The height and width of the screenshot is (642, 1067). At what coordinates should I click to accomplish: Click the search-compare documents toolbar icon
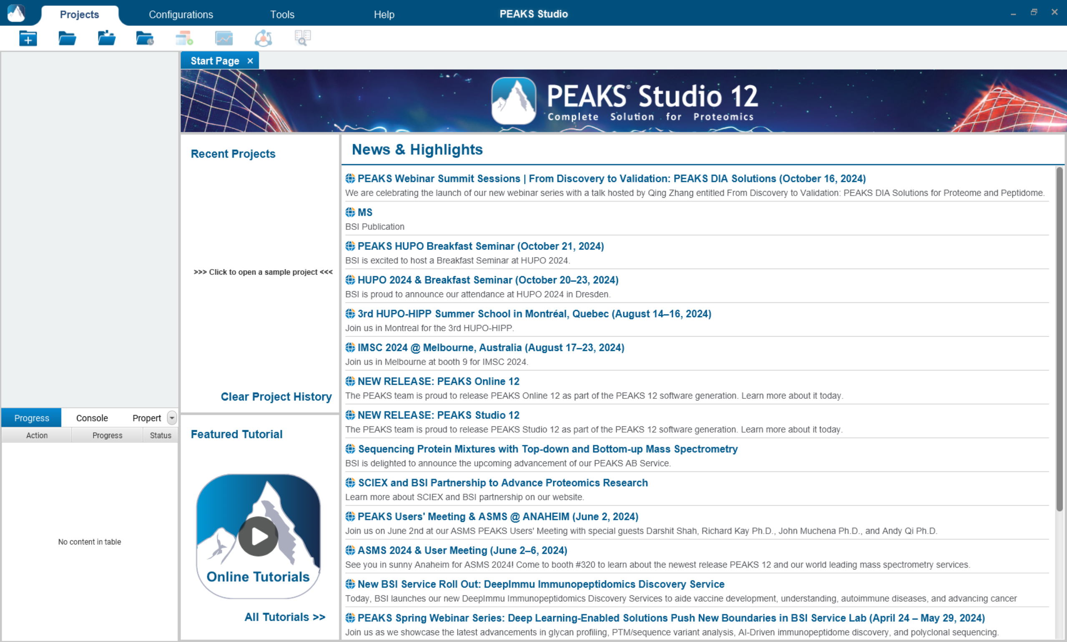pyautogui.click(x=302, y=38)
